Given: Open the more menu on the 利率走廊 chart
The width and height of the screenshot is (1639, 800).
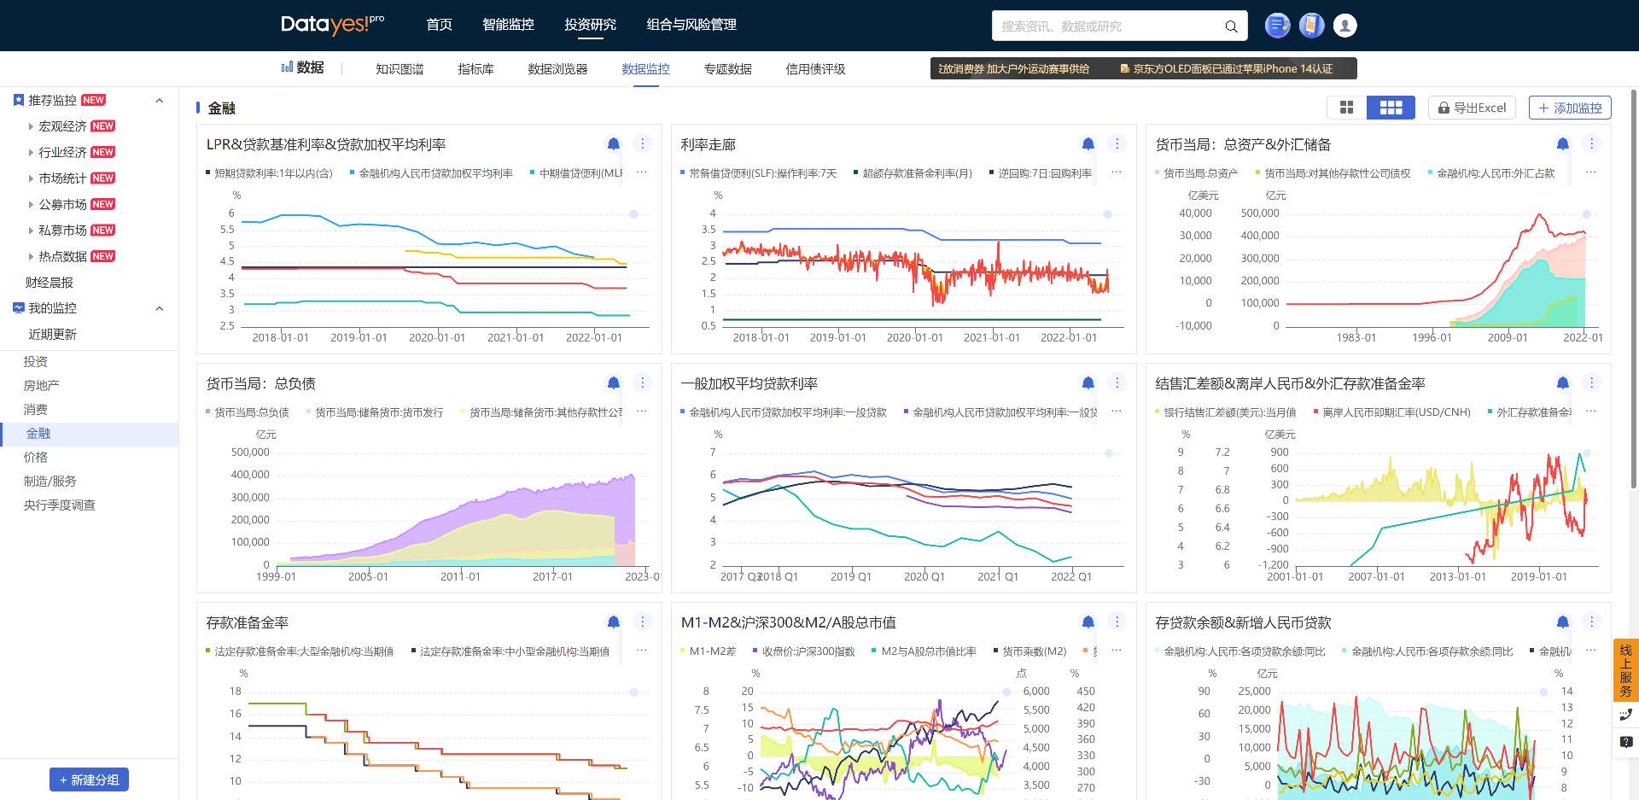Looking at the screenshot, I should 1117,143.
